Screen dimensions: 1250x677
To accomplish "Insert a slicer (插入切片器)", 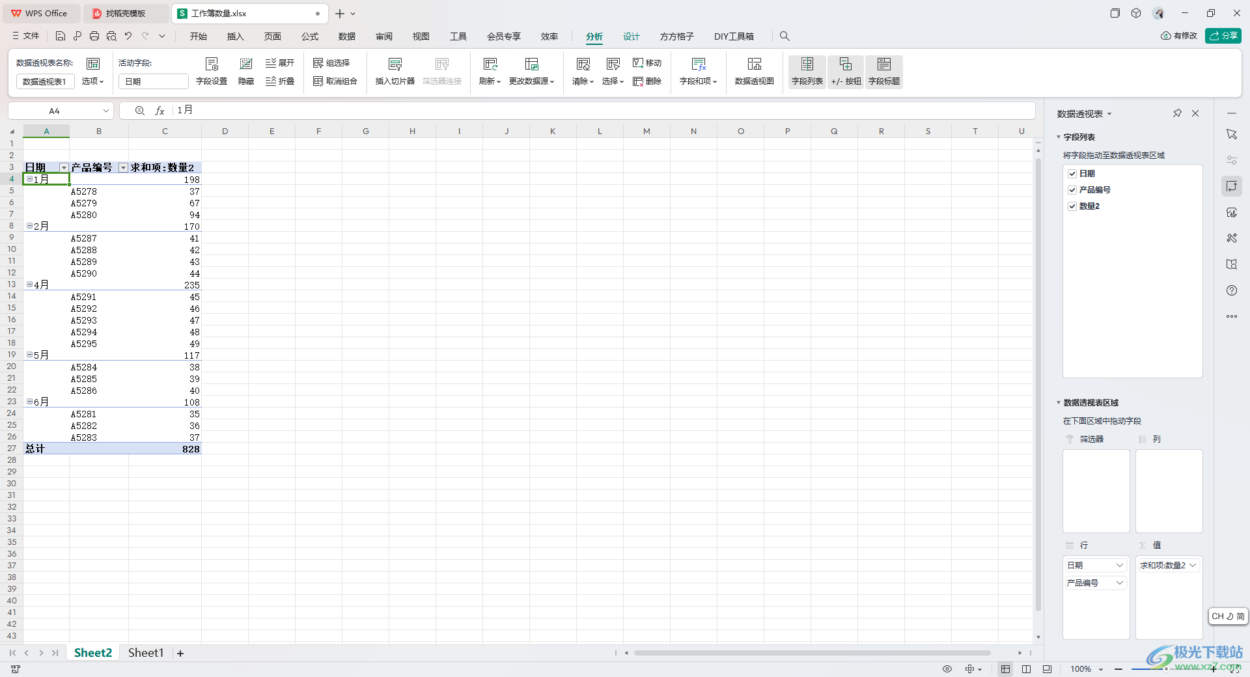I will pos(395,71).
